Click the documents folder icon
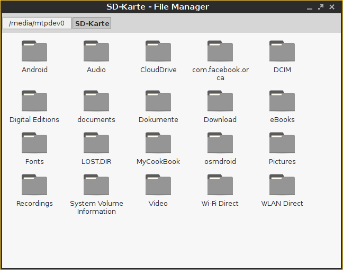This screenshot has width=343, height=270. pos(96,101)
